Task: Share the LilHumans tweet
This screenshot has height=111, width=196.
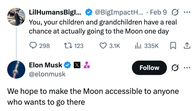Action: pos(187,46)
